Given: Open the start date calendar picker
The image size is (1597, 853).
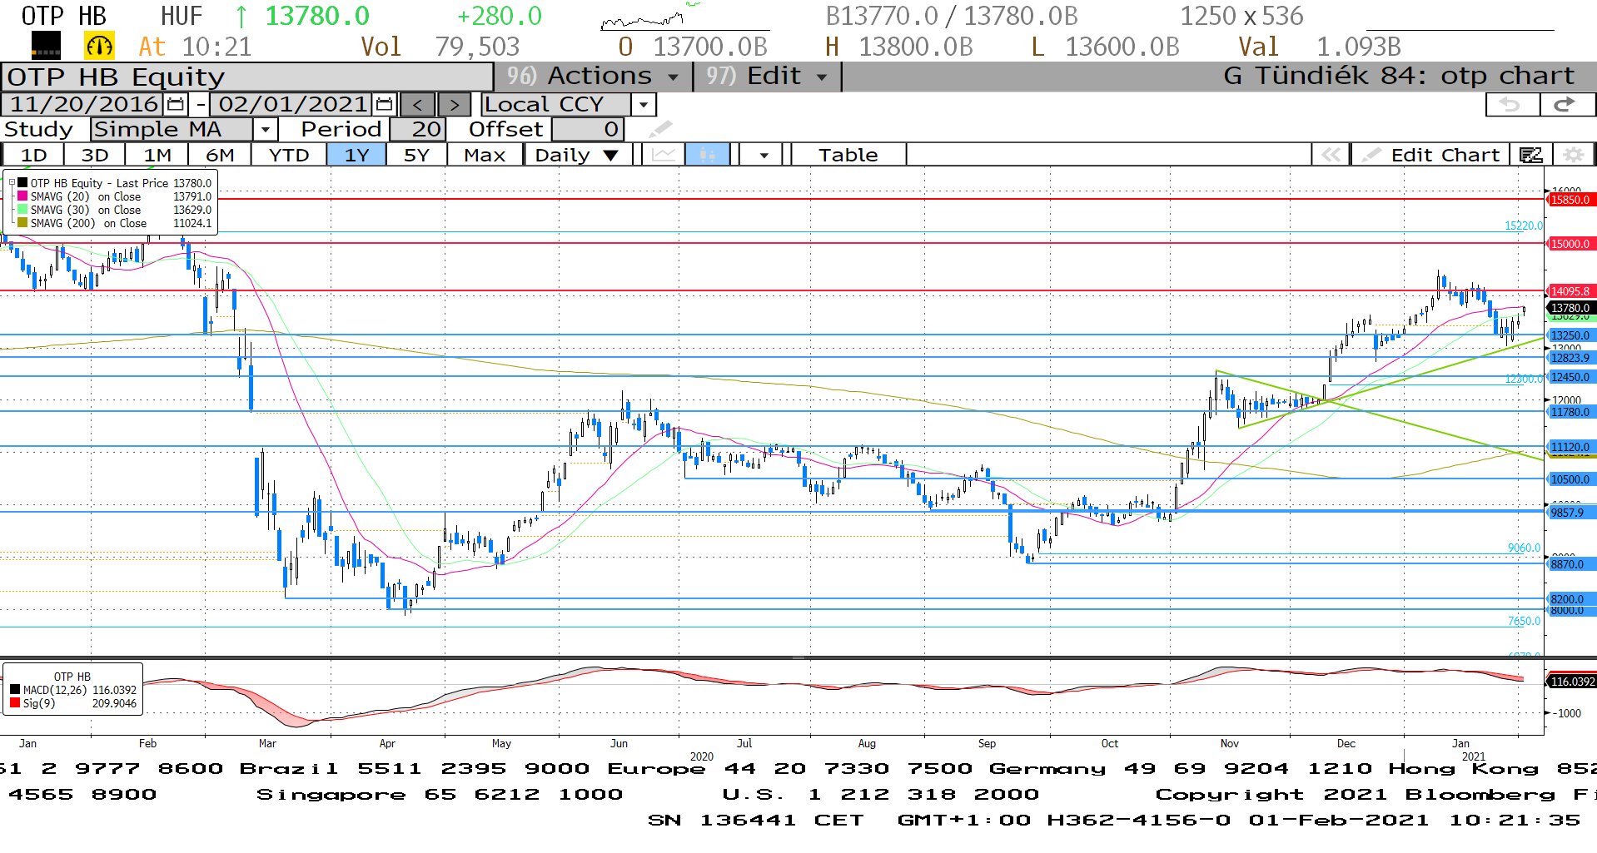Looking at the screenshot, I should [x=176, y=105].
